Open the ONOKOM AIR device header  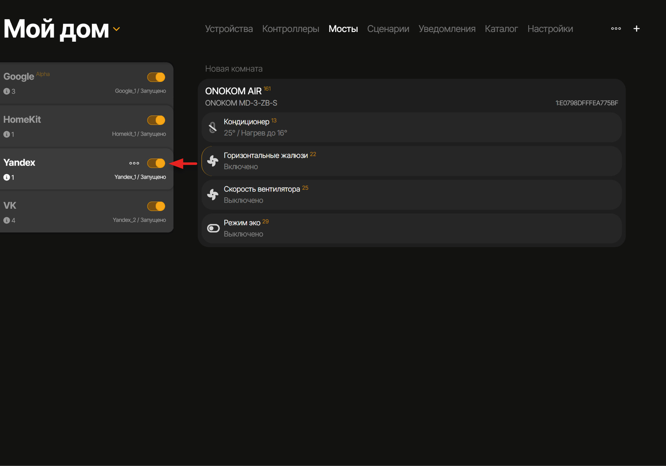(x=234, y=91)
